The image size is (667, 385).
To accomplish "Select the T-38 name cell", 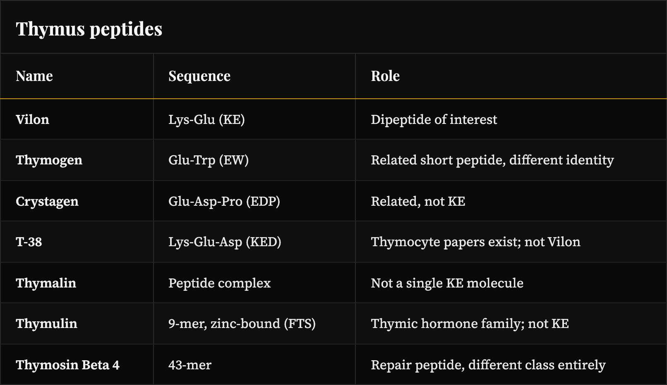I will (x=77, y=242).
